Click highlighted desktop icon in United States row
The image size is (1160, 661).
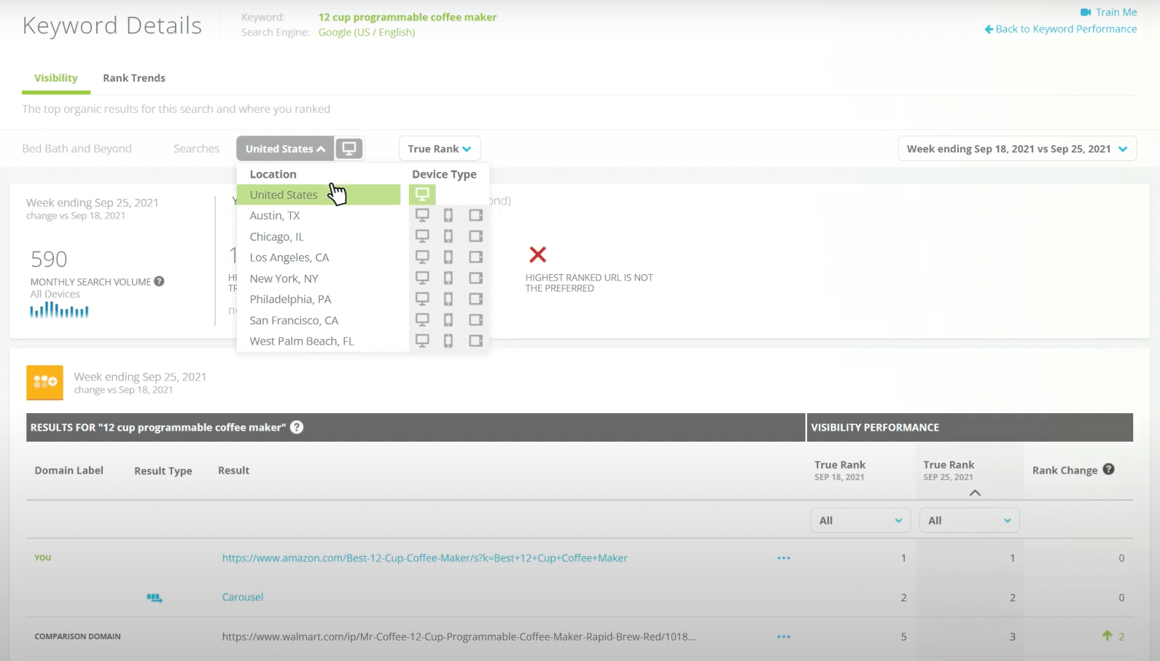click(x=422, y=195)
